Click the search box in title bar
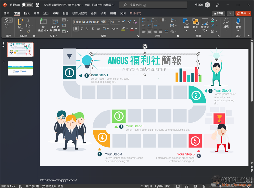The image size is (254, 188). click(153, 5)
